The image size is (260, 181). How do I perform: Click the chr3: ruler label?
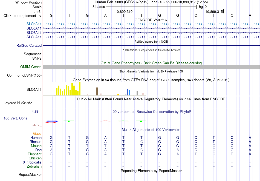(x=37, y=11)
